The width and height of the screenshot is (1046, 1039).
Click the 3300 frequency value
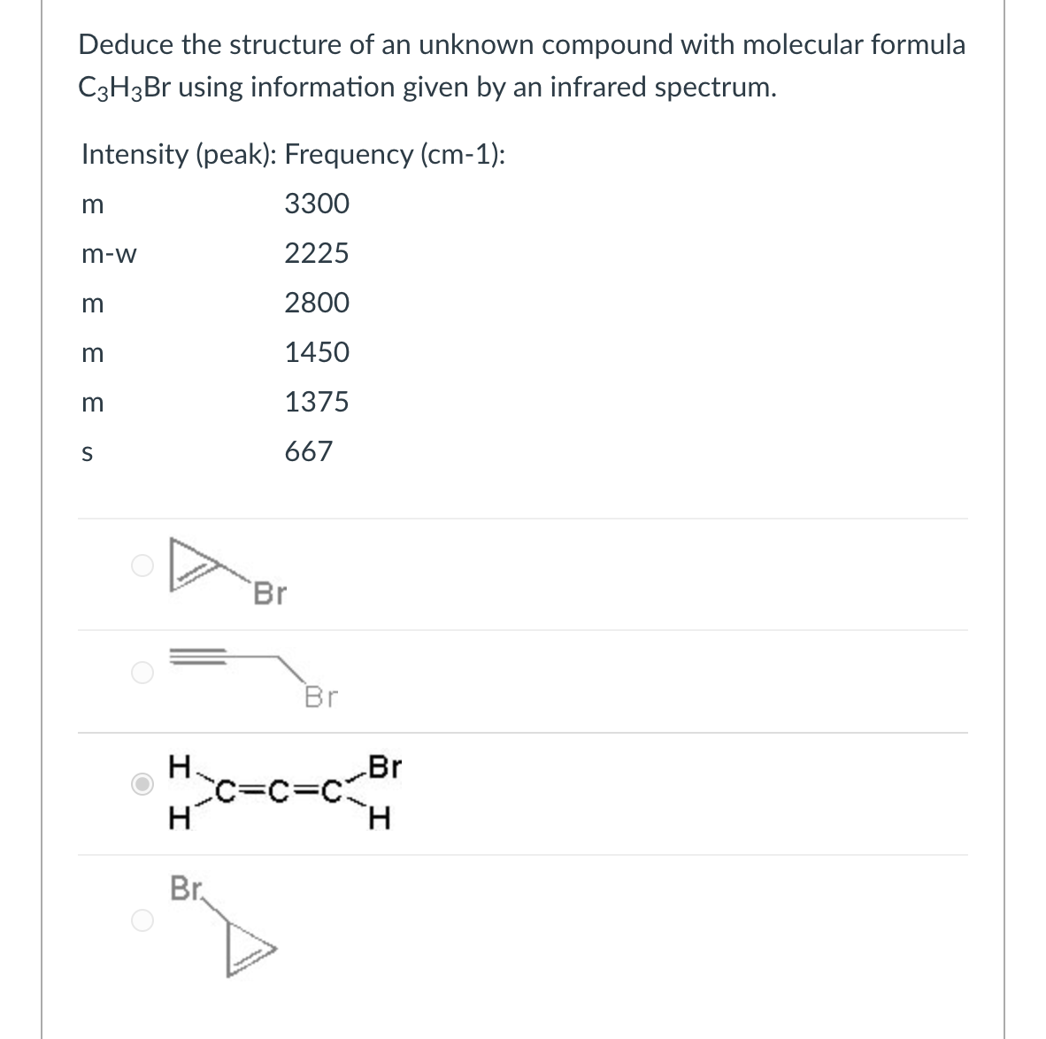pos(316,204)
